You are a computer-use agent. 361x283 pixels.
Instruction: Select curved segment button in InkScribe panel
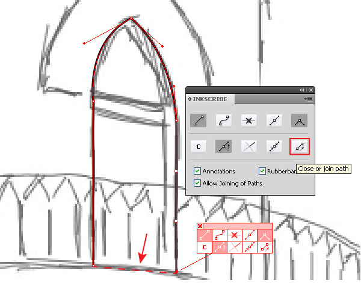pos(224,120)
